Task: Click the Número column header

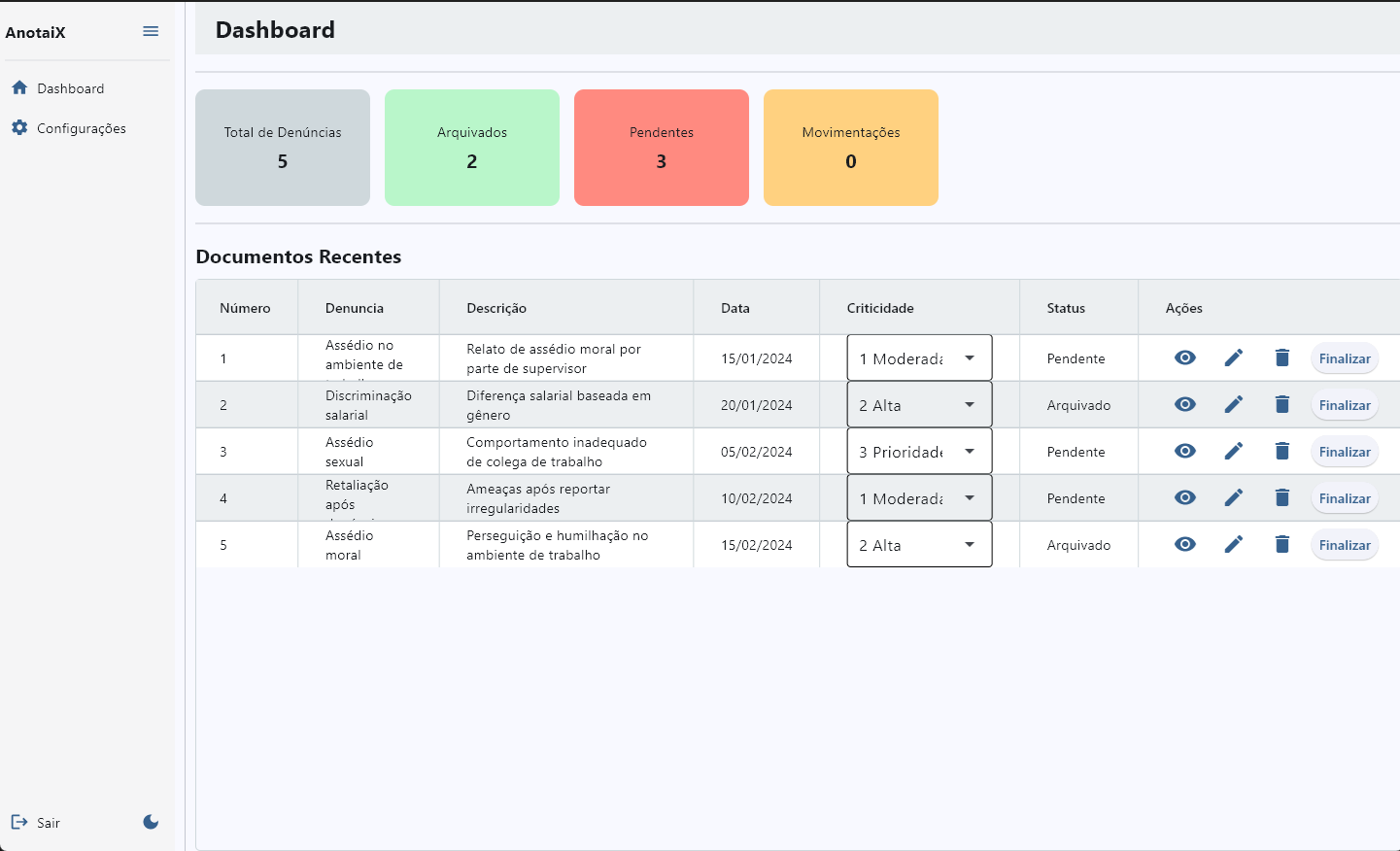Action: point(245,308)
